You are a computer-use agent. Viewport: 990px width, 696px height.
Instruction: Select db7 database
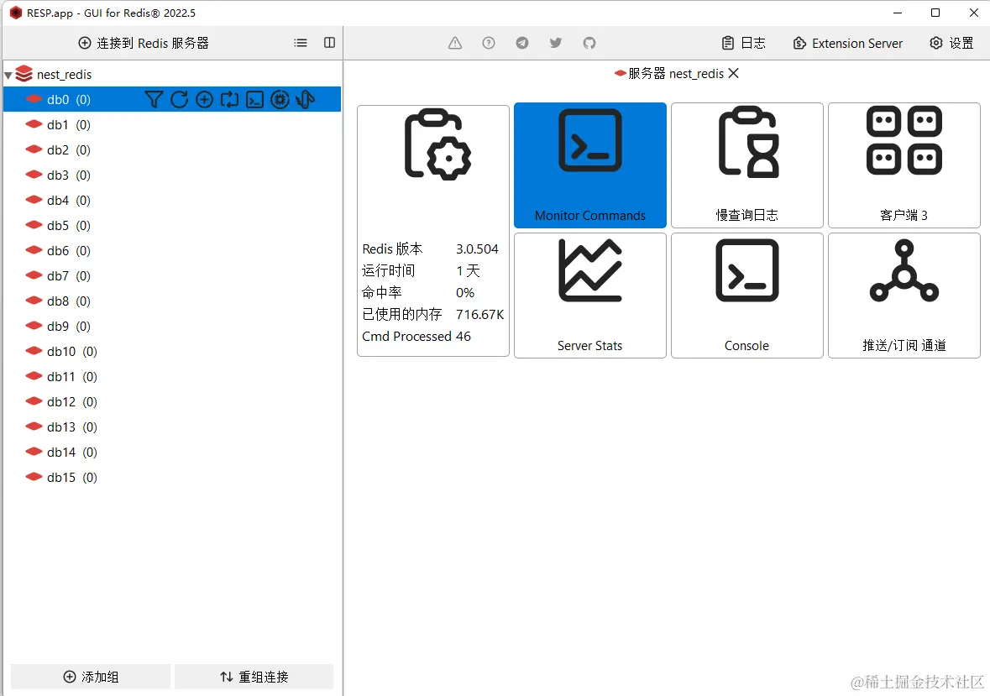(x=172, y=276)
